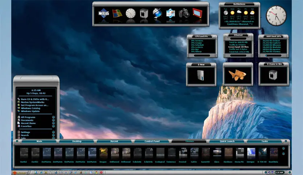The height and width of the screenshot is (175, 303).
Task: Click the lower Ethernet traffic bar
Action: [x=238, y=56]
